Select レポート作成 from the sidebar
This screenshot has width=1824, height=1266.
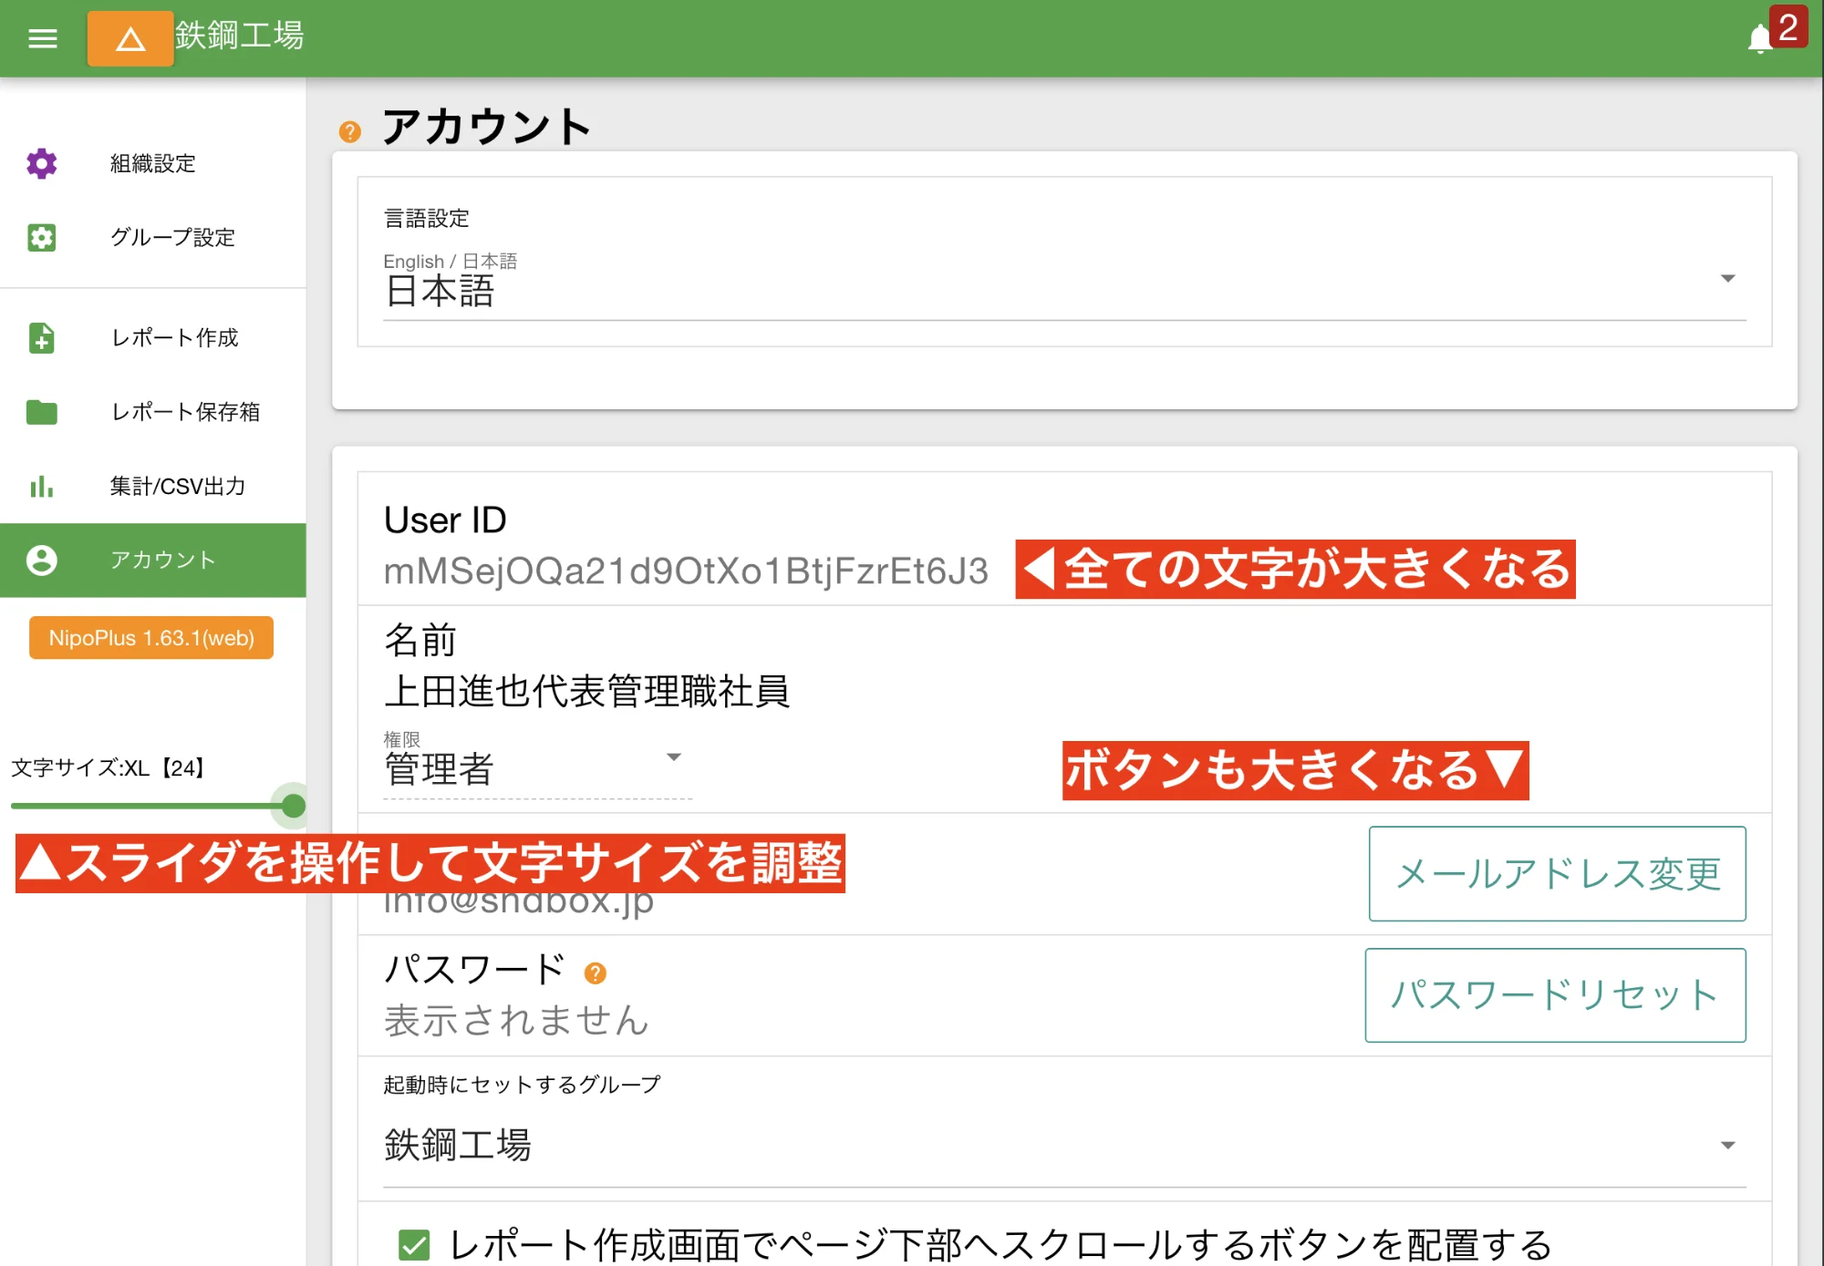[175, 338]
